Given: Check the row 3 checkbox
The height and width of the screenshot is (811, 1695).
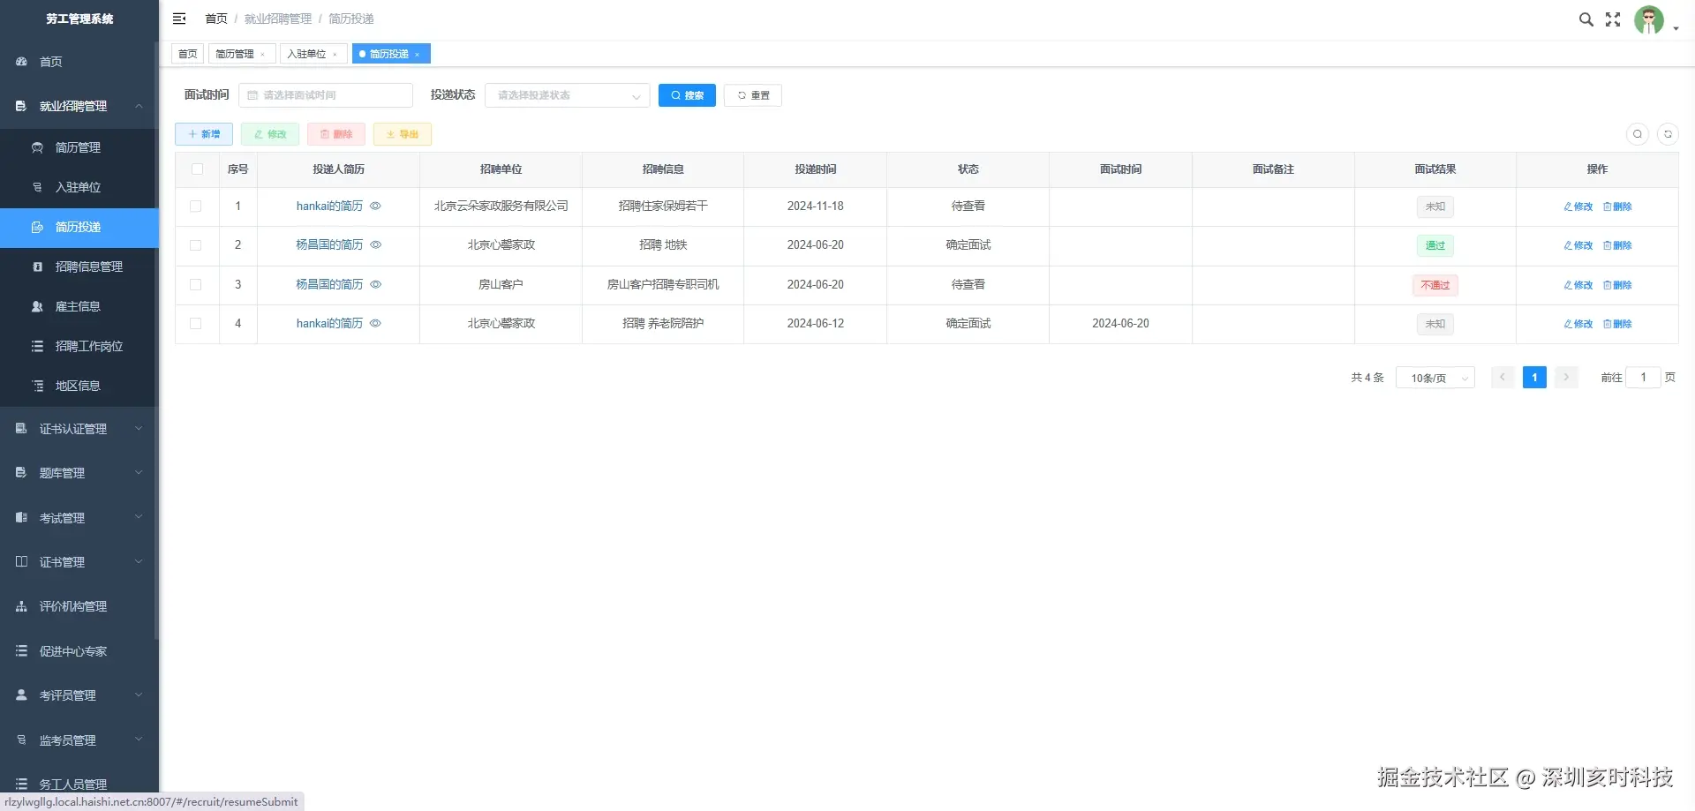Looking at the screenshot, I should (196, 285).
